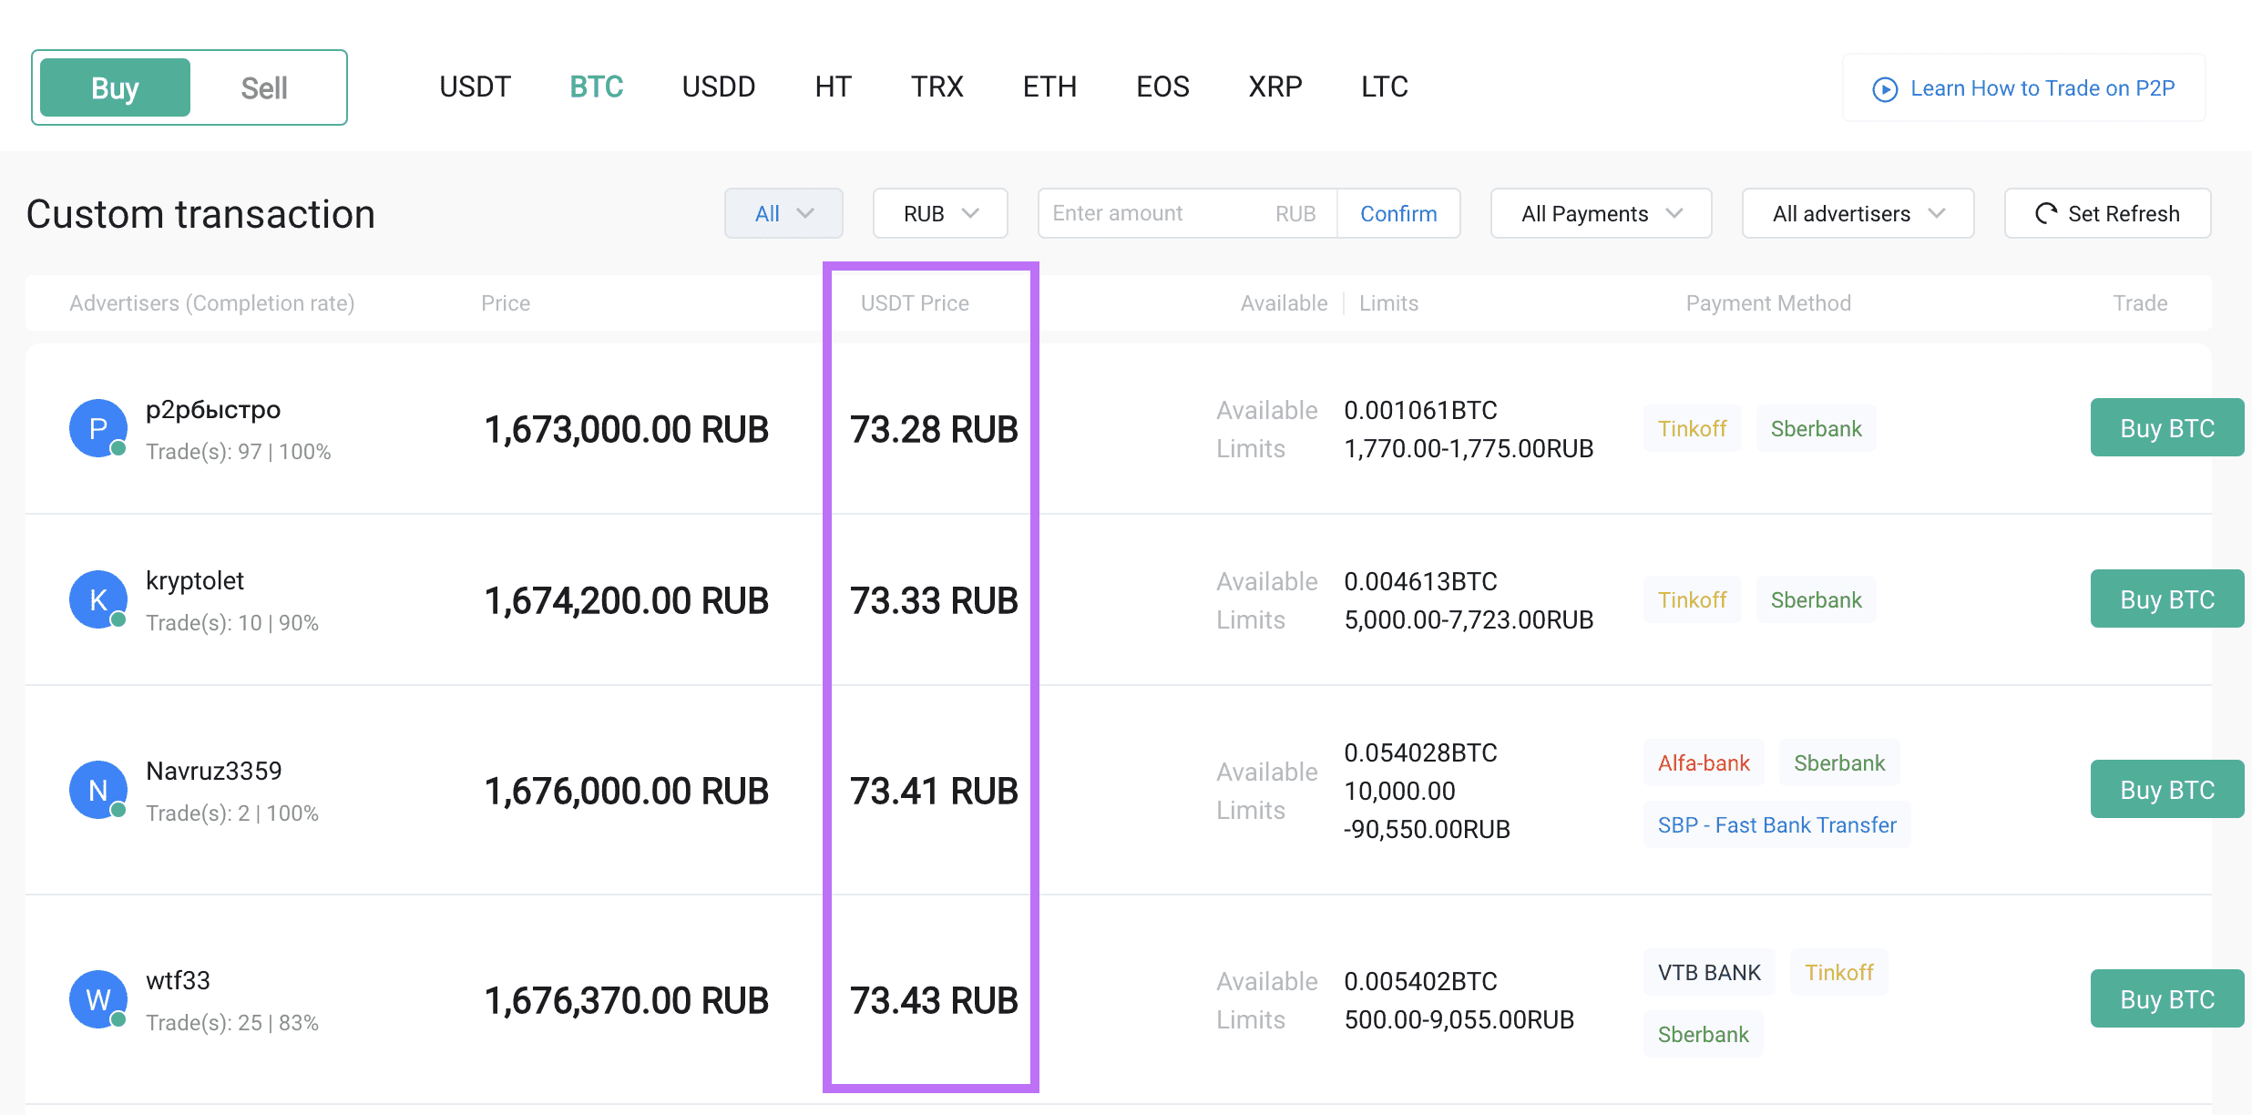Select the USDT coin tab

[x=475, y=87]
